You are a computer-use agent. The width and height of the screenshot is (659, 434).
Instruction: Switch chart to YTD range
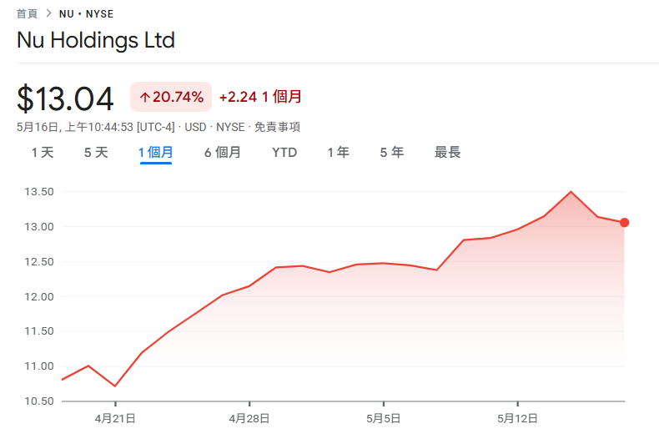pos(284,152)
